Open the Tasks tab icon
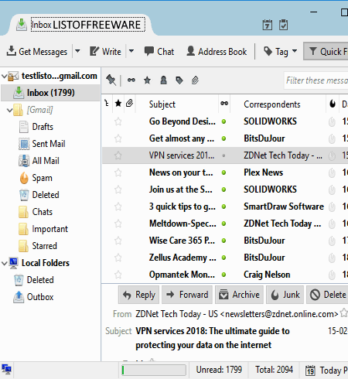348x379 pixels. coord(283,25)
